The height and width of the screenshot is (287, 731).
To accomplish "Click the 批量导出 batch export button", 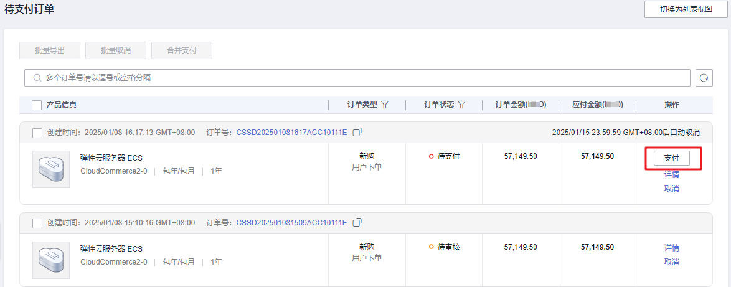I will tap(50, 50).
